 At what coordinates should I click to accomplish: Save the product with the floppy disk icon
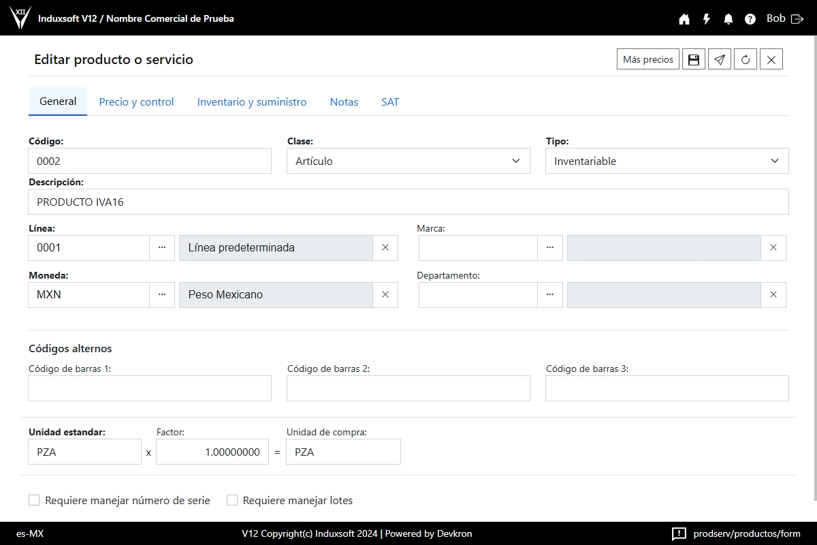click(x=694, y=59)
